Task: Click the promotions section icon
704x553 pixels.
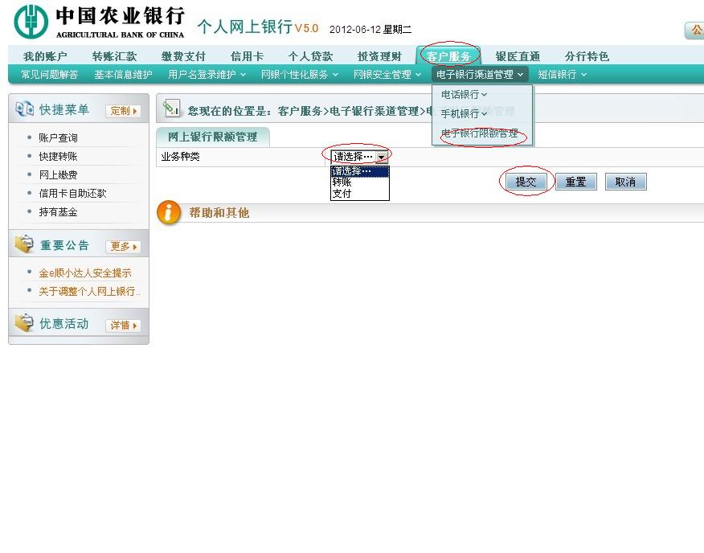Action: point(24,324)
